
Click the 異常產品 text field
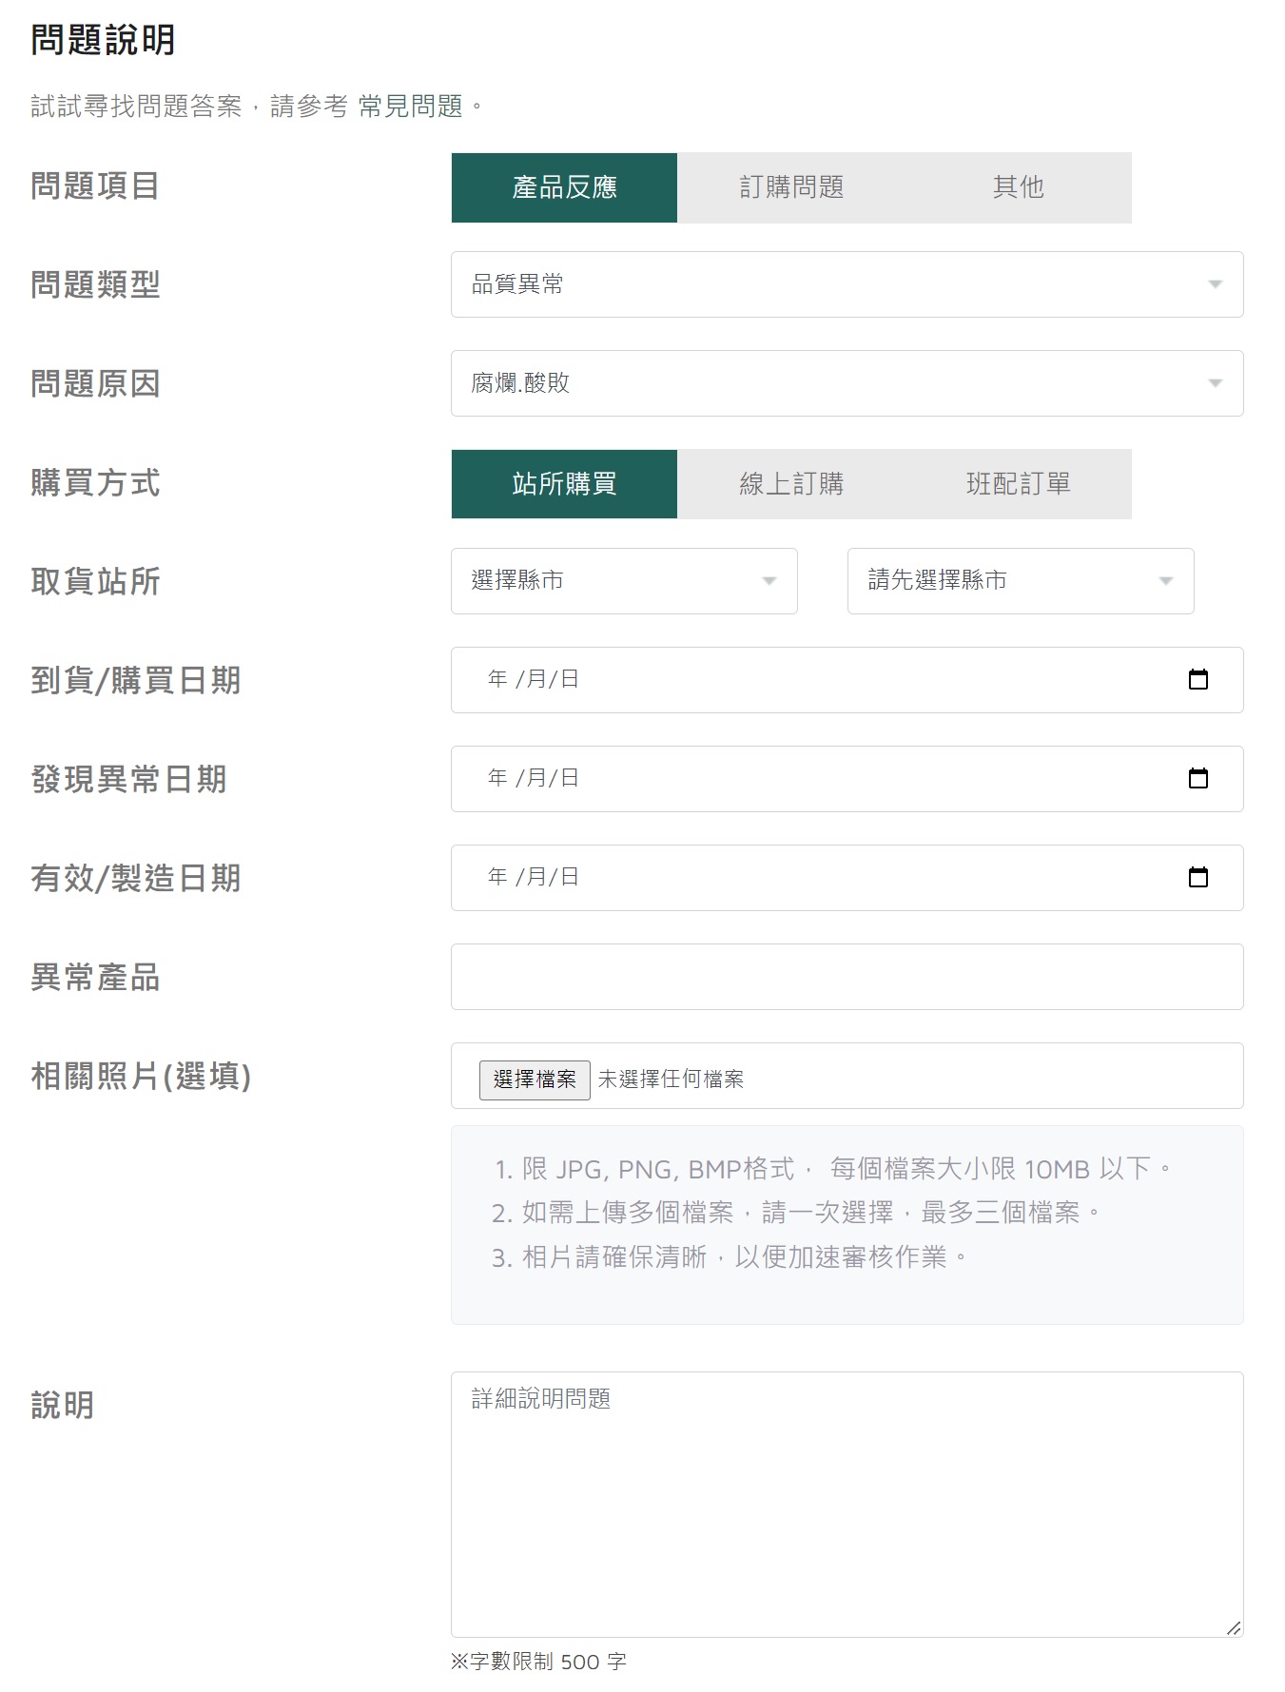coord(847,977)
